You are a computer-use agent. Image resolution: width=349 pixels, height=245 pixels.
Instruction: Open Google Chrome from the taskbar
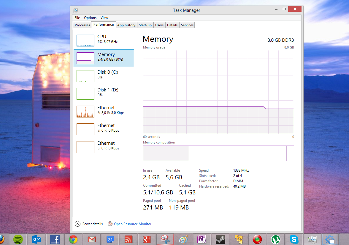(73, 239)
